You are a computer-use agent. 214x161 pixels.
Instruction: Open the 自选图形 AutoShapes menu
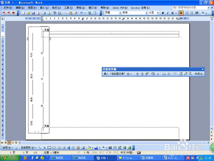point(29,147)
